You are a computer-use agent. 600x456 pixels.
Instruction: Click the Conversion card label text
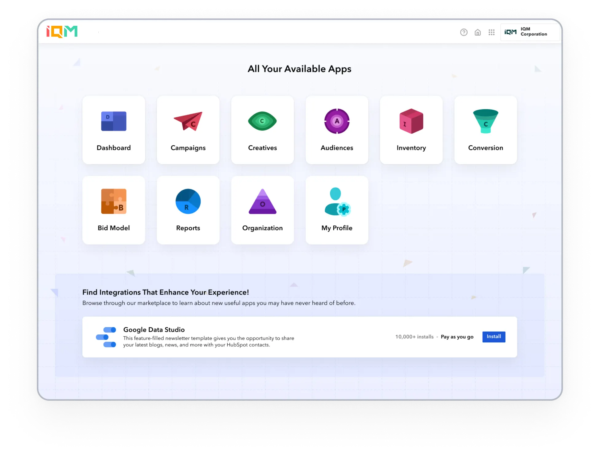485,148
